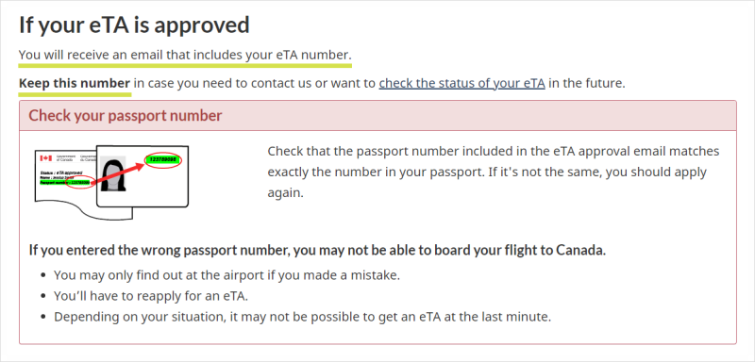This screenshot has width=755, height=362.
Task: Click the green highlighted number on the passport card
Action: [x=162, y=159]
